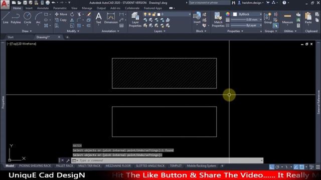Switch to the View ribbon tab
Screen dimensions: 321x180
pos(74,8)
